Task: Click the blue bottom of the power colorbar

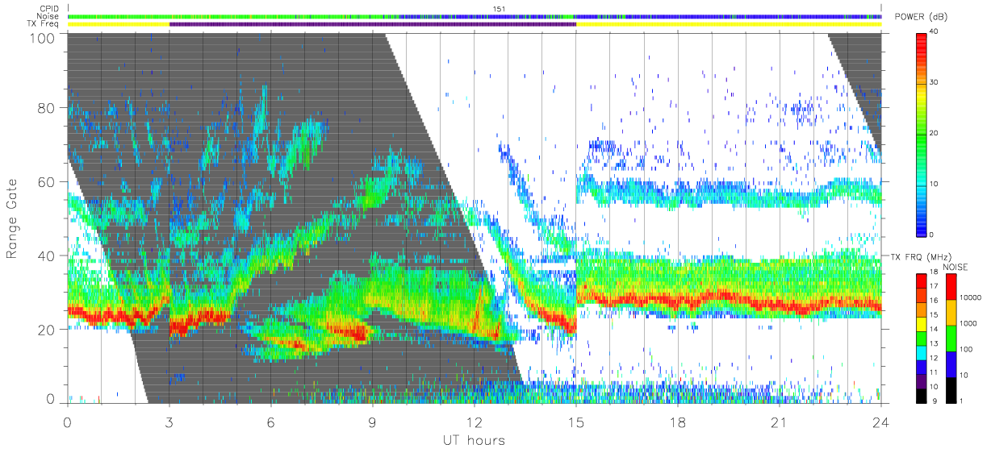Action: coord(921,224)
